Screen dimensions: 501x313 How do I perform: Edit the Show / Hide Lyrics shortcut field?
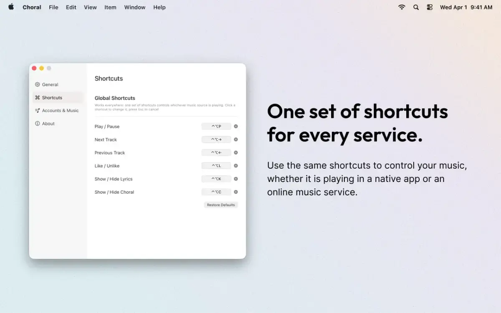tap(216, 179)
